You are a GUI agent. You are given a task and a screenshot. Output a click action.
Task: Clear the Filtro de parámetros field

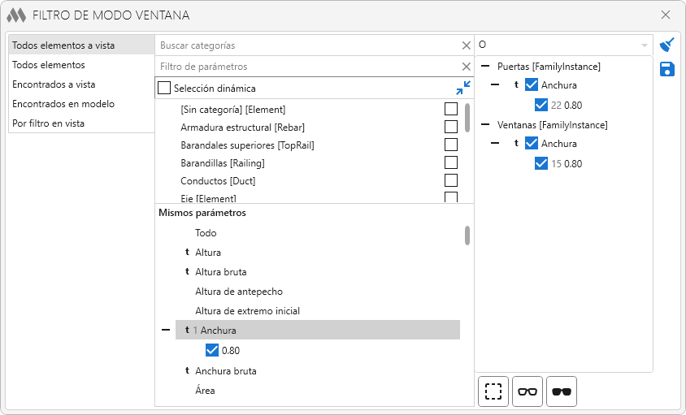(x=466, y=67)
